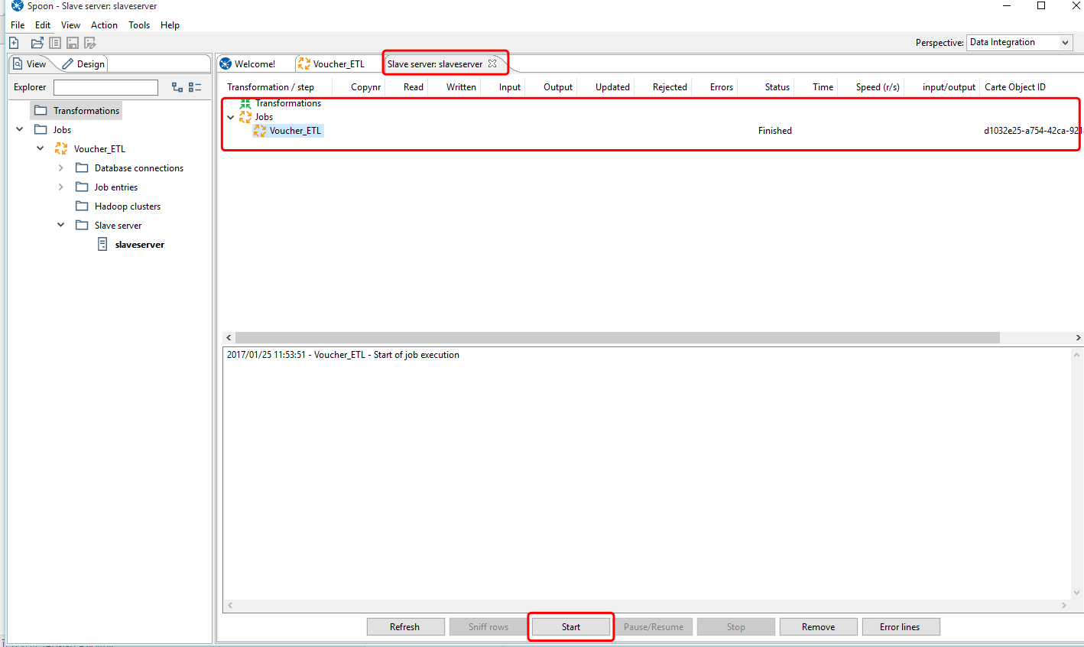Viewport: 1084px width, 647px height.
Task: Click the Pause/Resume button
Action: coord(654,627)
